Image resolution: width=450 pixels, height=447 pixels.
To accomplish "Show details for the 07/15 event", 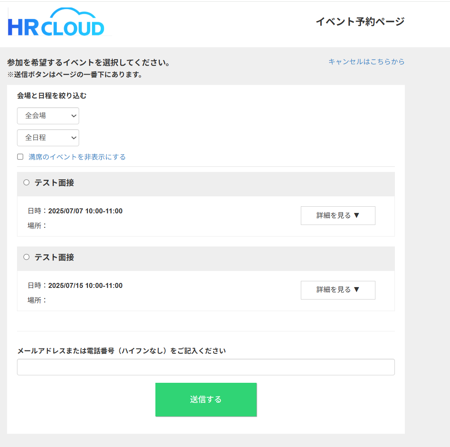I will (338, 290).
